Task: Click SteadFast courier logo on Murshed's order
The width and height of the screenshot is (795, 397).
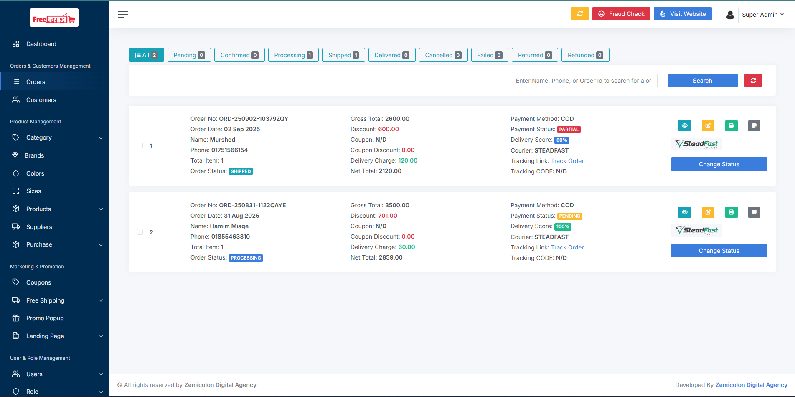Action: tap(696, 144)
